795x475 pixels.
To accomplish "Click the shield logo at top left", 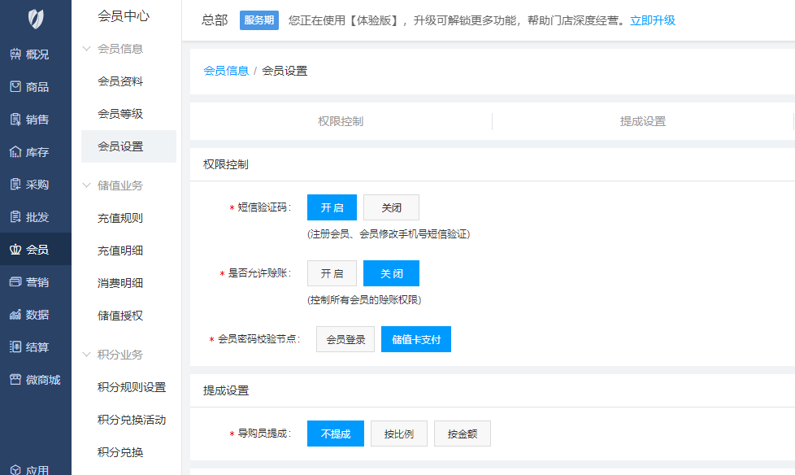I will (36, 18).
